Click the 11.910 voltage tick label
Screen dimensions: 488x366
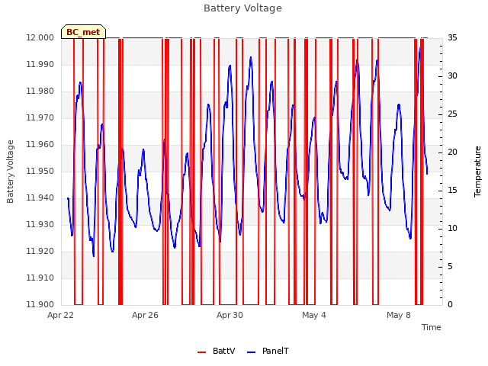coord(40,278)
